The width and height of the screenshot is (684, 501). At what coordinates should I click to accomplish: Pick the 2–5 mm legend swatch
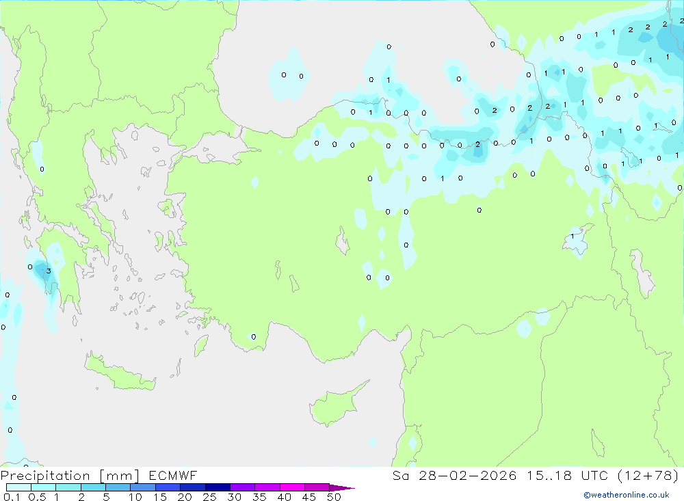(x=93, y=487)
